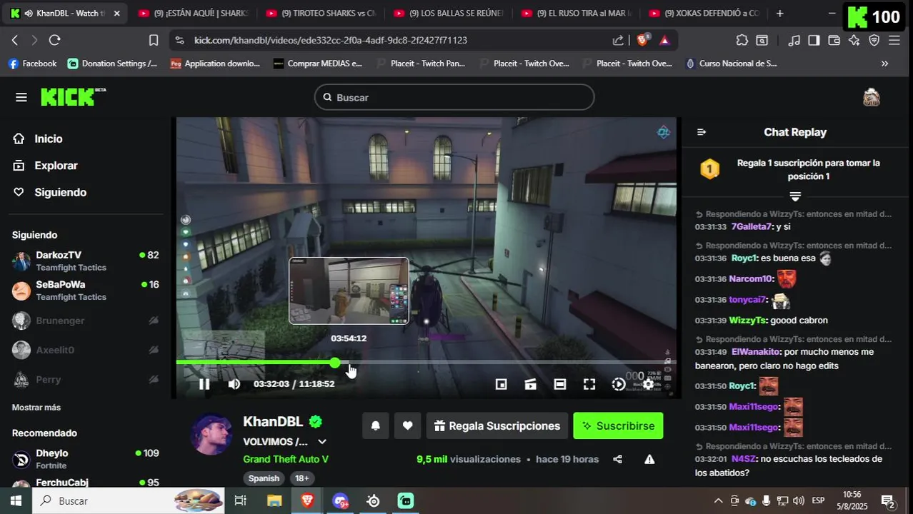
Task: Click the green Kick logo
Action: click(73, 97)
